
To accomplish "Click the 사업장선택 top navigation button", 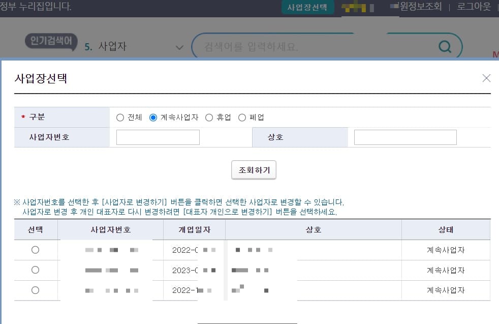I will (x=307, y=7).
